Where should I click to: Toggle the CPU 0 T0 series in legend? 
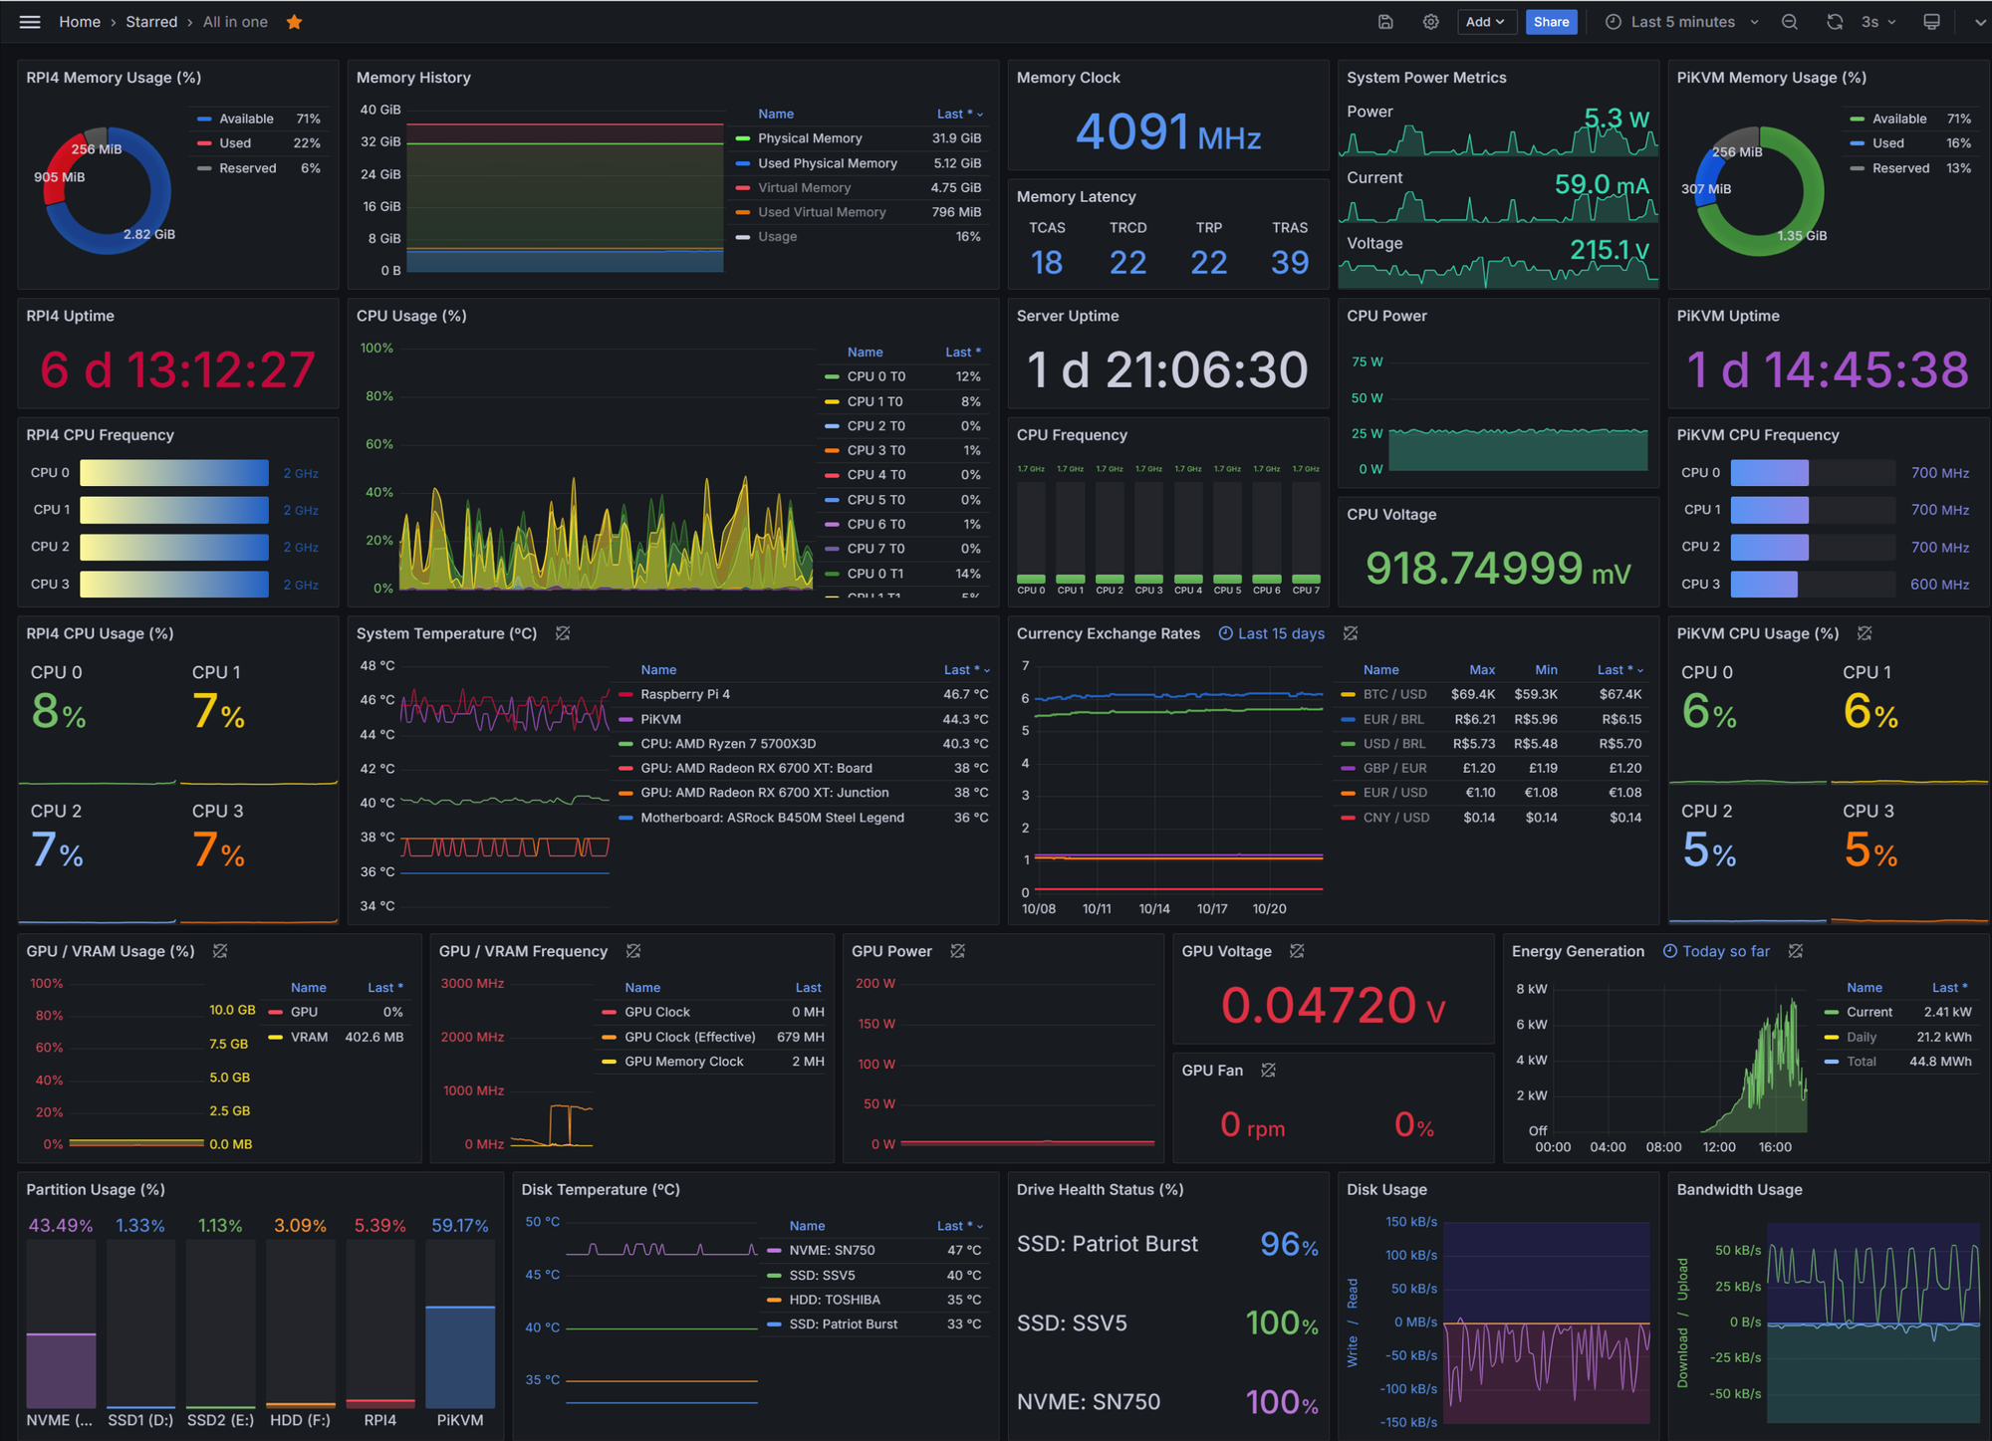[874, 376]
